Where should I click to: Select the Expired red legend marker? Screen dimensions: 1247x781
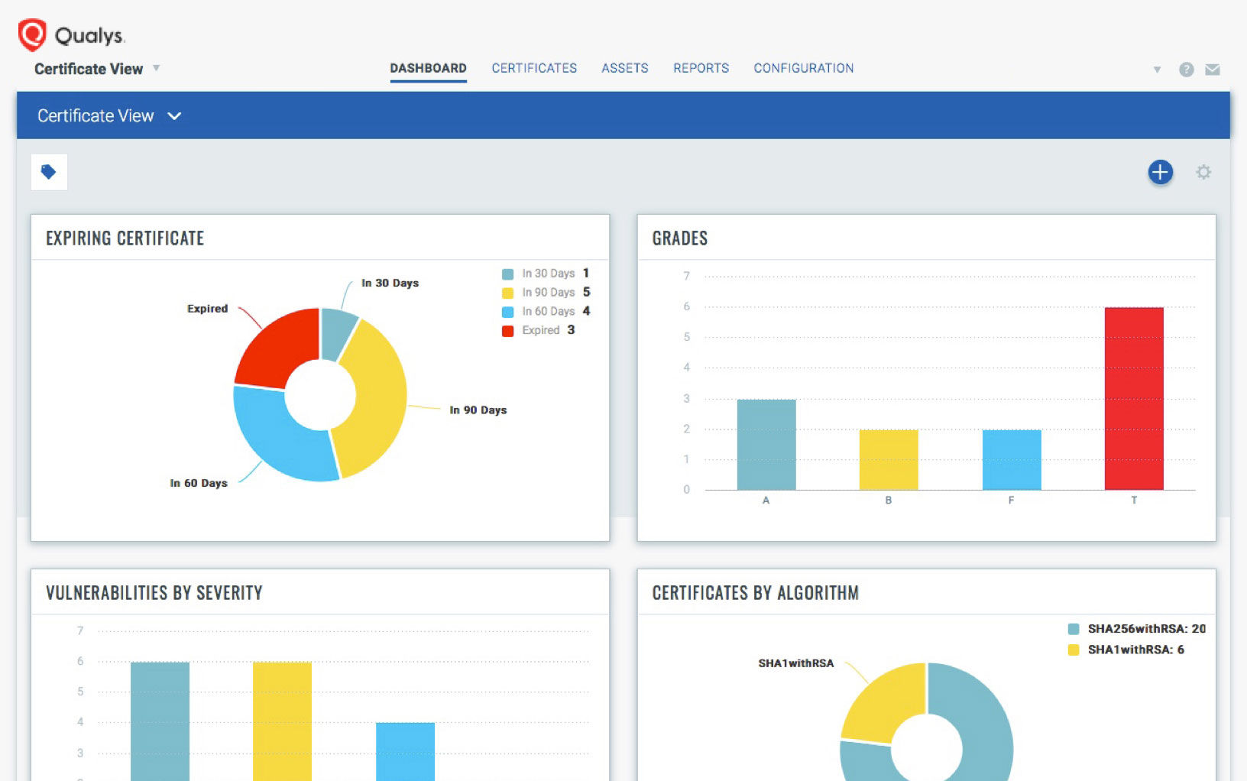[507, 329]
